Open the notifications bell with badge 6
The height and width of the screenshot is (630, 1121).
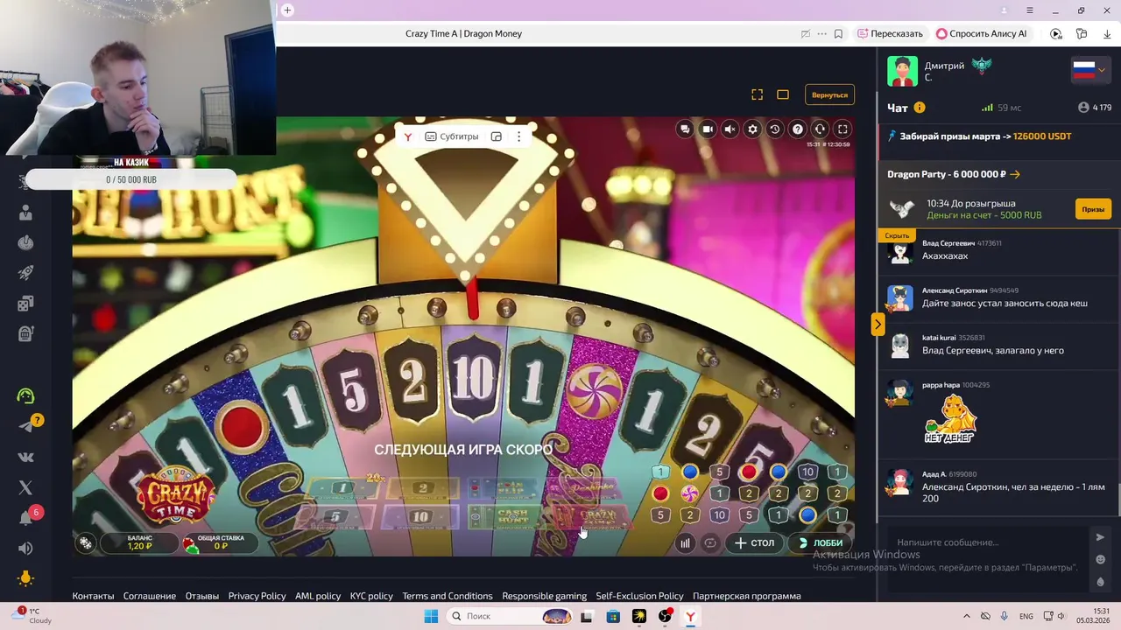click(x=25, y=518)
